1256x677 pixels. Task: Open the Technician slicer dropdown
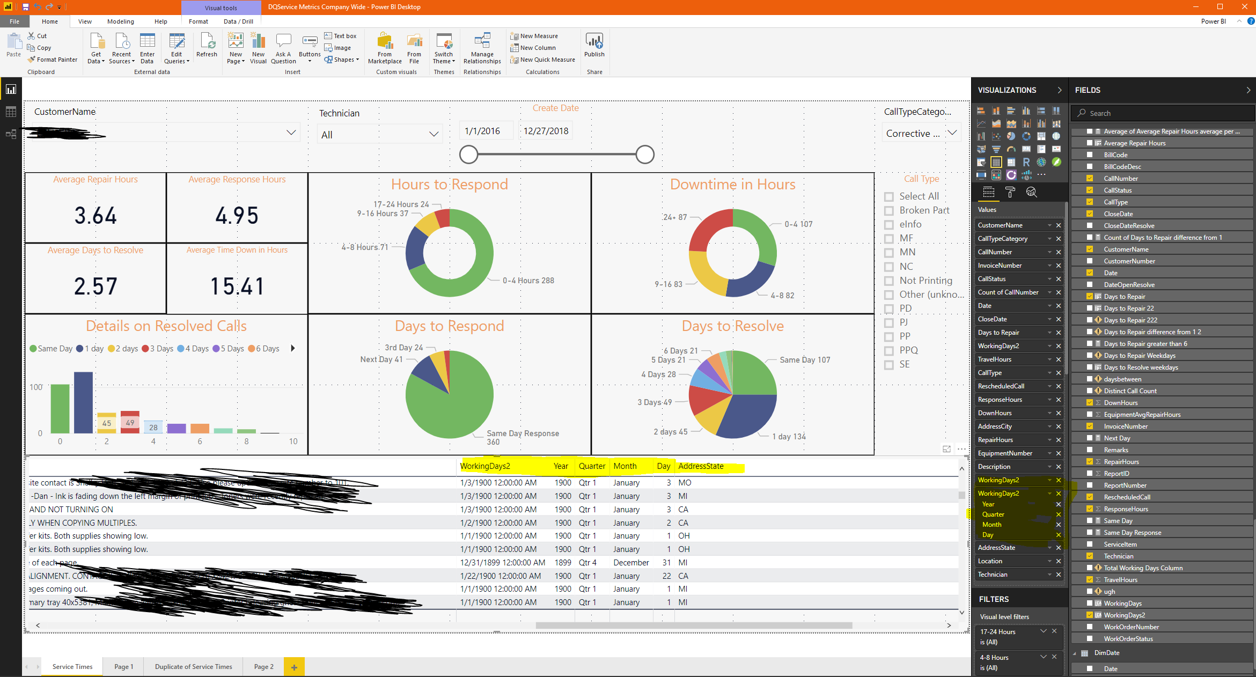click(434, 134)
